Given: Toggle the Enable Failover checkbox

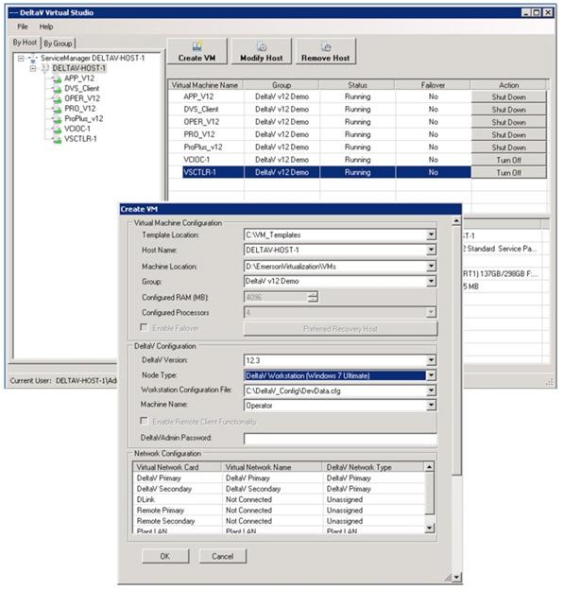Looking at the screenshot, I should tap(144, 327).
